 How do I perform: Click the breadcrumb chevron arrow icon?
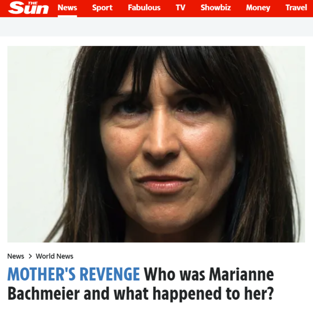tap(30, 256)
